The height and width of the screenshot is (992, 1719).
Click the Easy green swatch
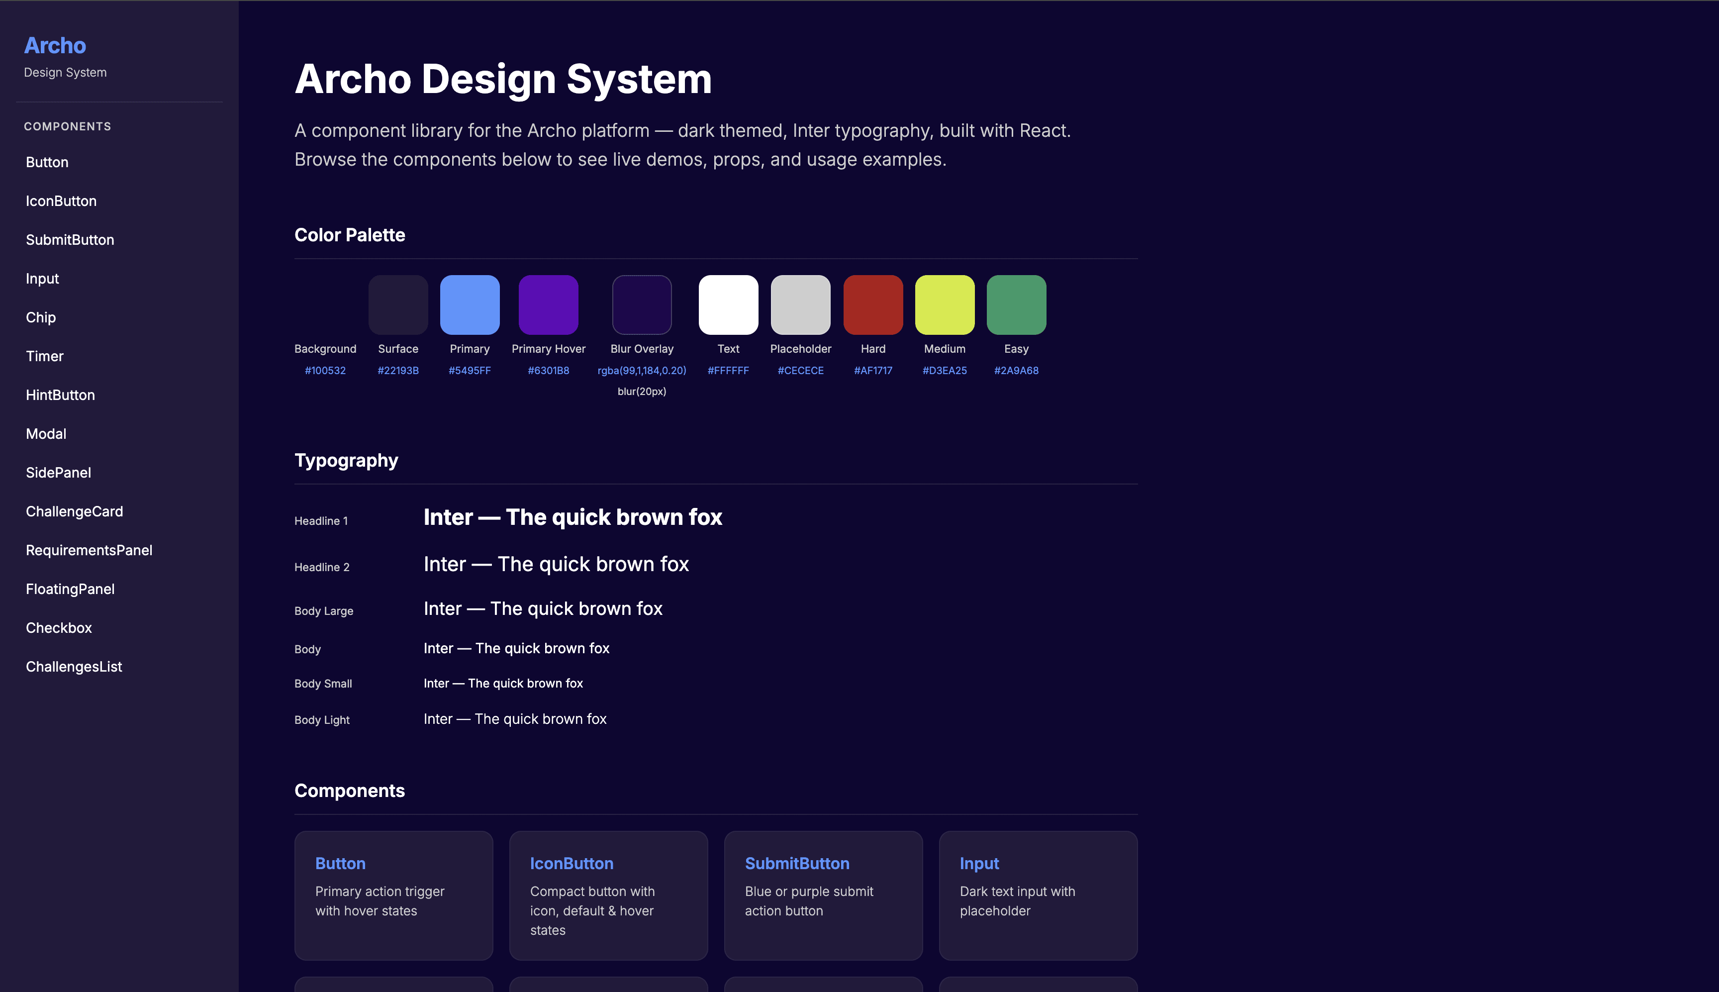(1016, 304)
